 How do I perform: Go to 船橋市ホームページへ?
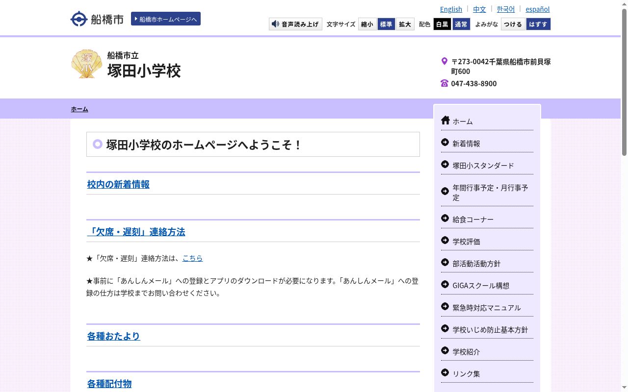(x=166, y=19)
